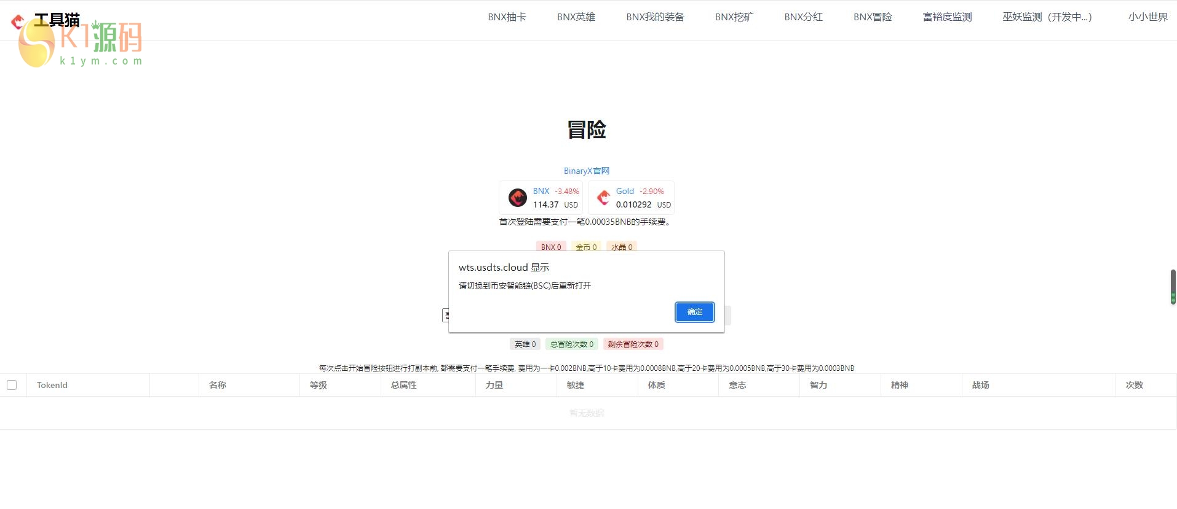Open the BinaryX官网 link
The image size is (1177, 509).
pyautogui.click(x=587, y=171)
